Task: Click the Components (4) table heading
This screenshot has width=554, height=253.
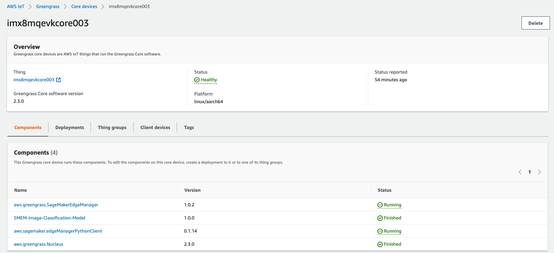Action: (36, 152)
